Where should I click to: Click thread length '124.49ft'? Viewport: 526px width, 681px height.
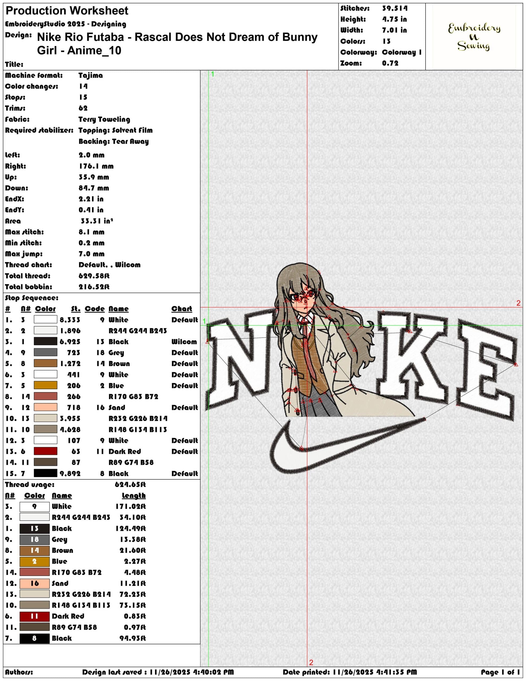click(x=131, y=528)
